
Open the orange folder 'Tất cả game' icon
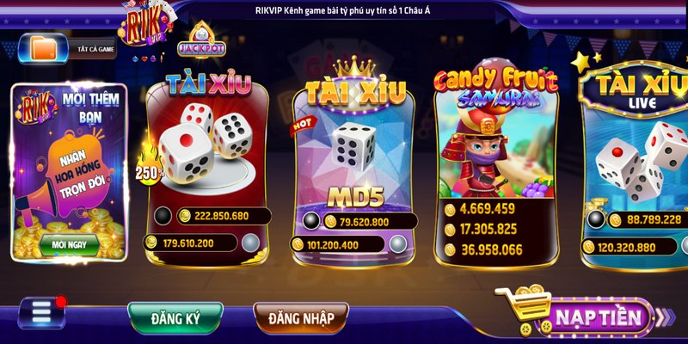44,49
